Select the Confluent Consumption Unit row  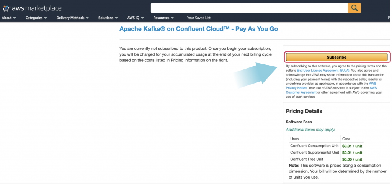point(326,146)
